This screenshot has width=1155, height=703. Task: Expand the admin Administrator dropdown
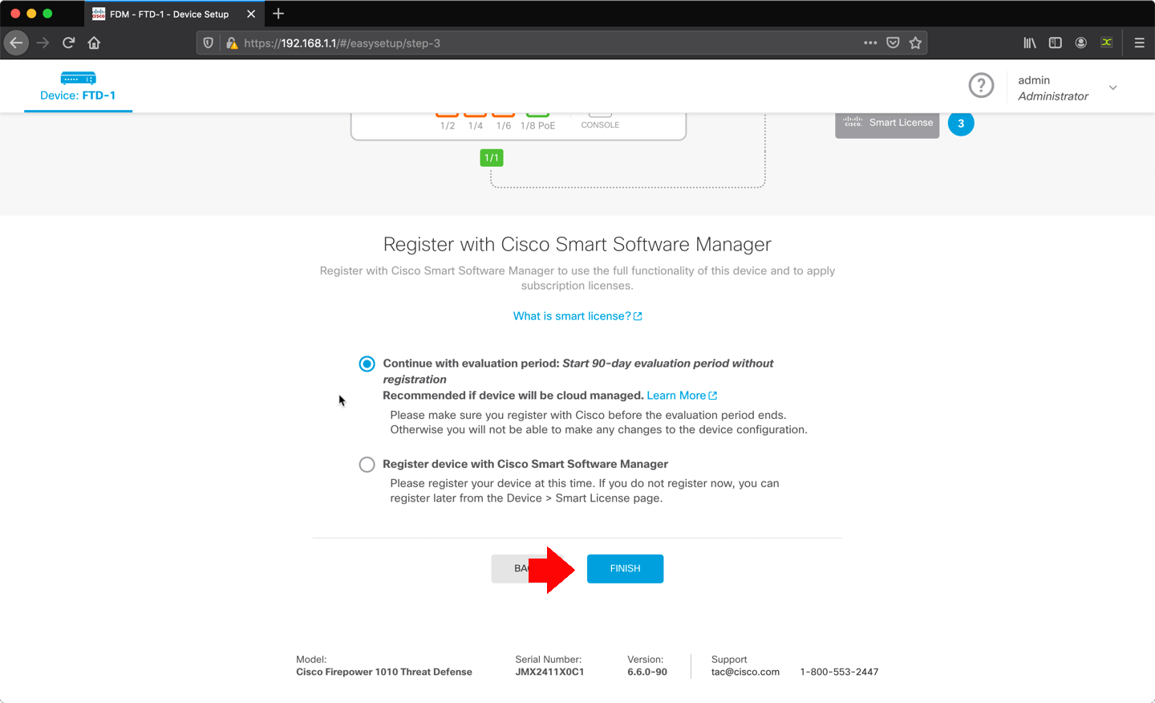tap(1112, 87)
